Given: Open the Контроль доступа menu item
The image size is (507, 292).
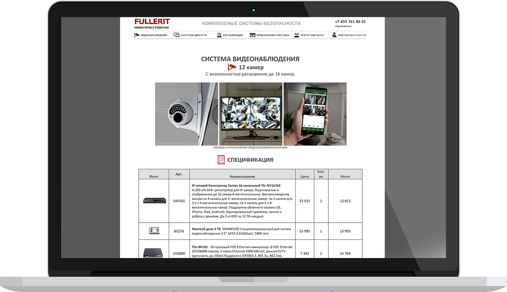Looking at the screenshot, I should coord(193,35).
